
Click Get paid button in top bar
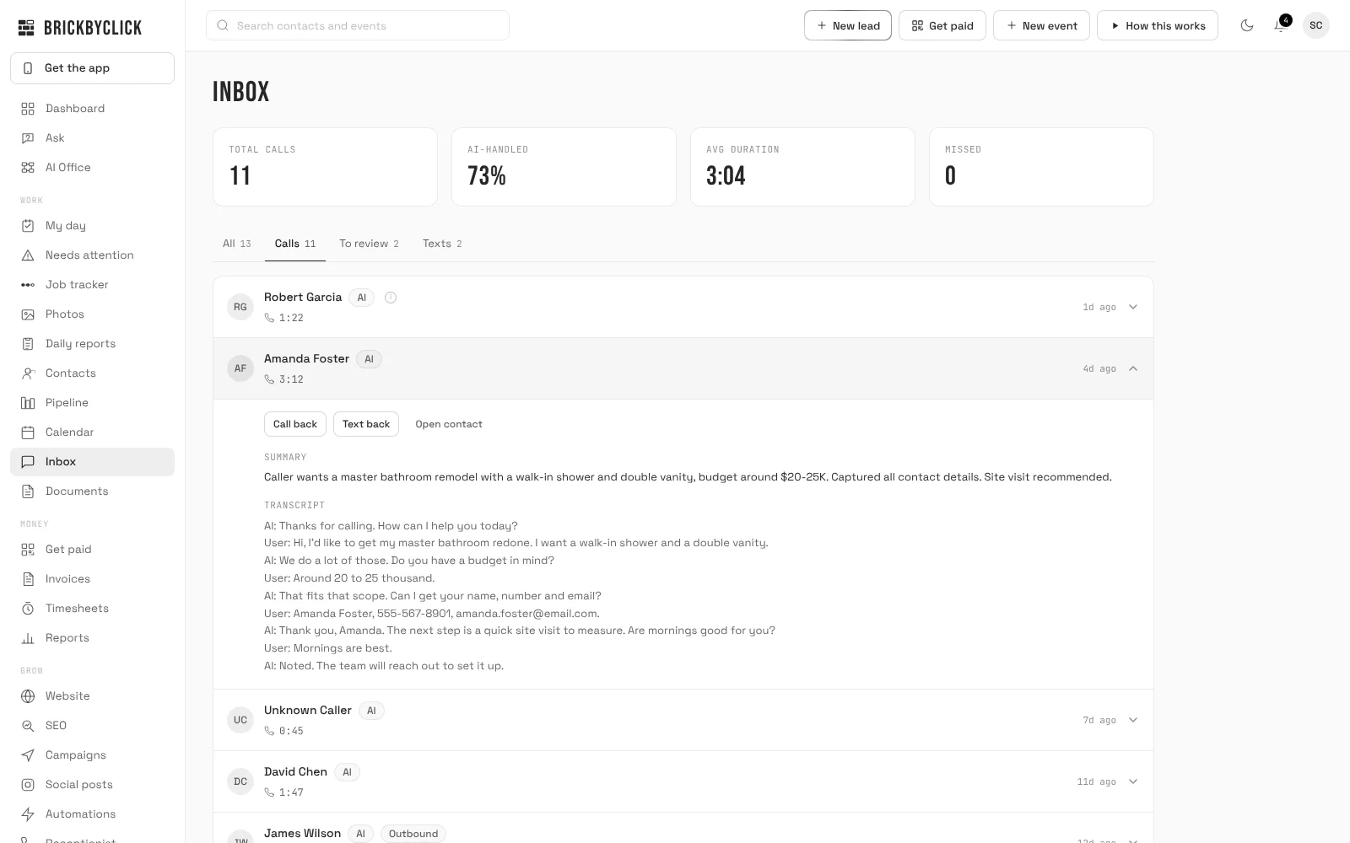(x=942, y=25)
